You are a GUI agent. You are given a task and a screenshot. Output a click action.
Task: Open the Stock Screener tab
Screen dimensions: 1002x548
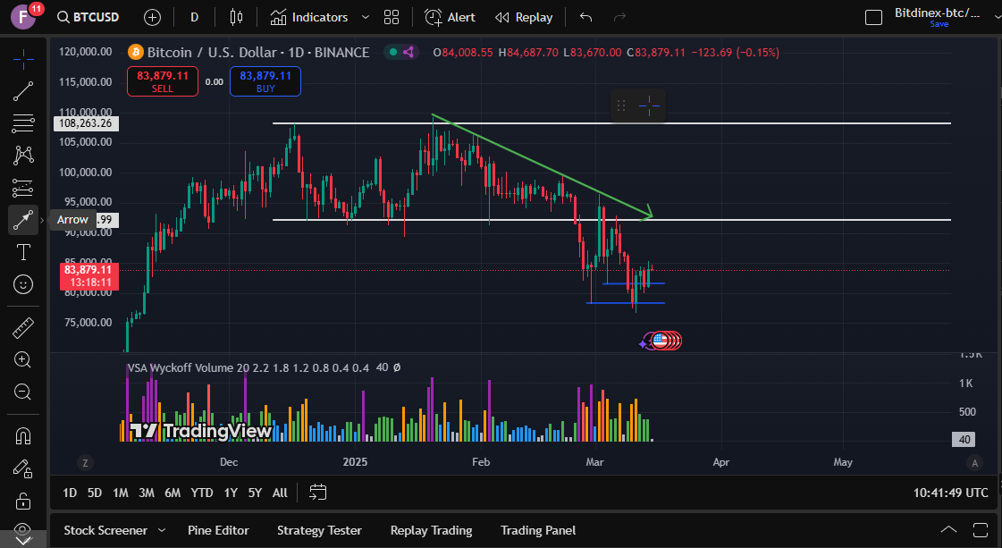pyautogui.click(x=105, y=530)
